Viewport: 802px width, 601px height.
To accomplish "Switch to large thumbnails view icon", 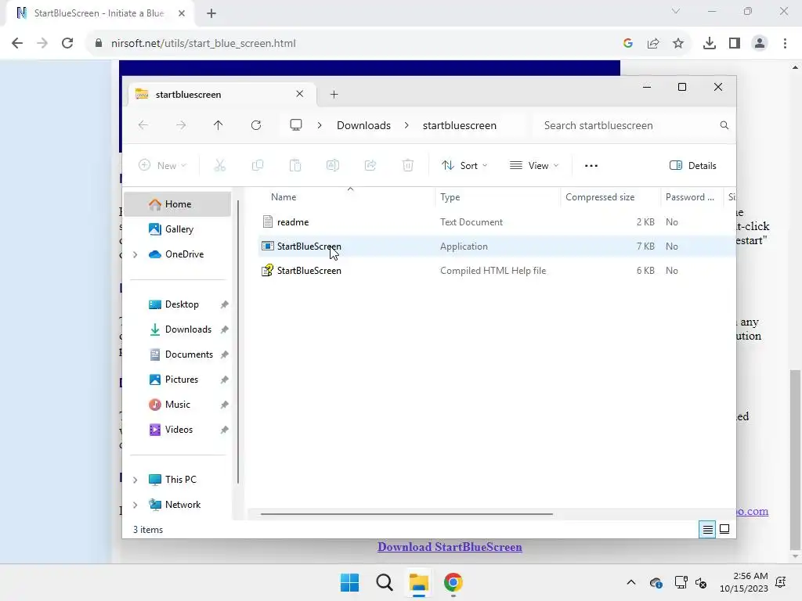I will coord(724,530).
